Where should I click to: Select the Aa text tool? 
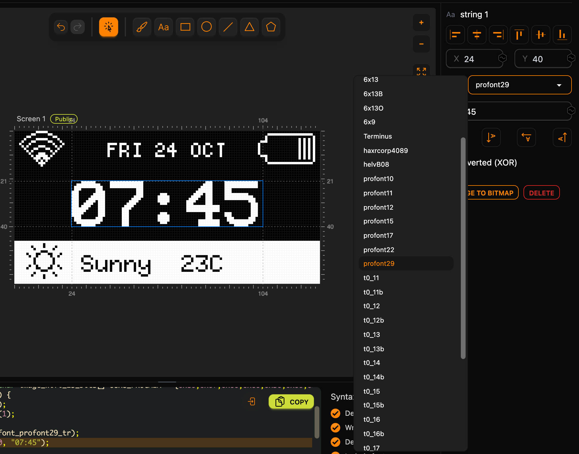click(x=164, y=27)
